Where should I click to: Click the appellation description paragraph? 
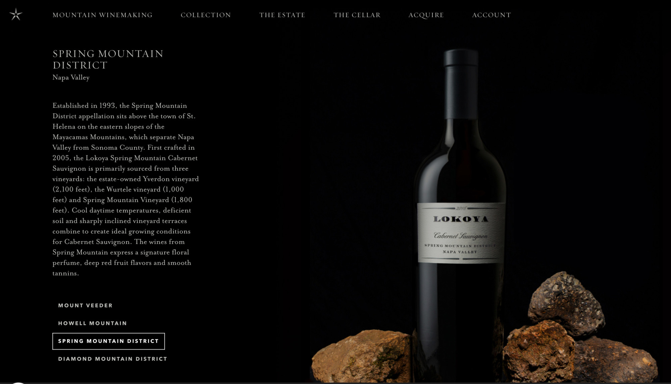[126, 189]
